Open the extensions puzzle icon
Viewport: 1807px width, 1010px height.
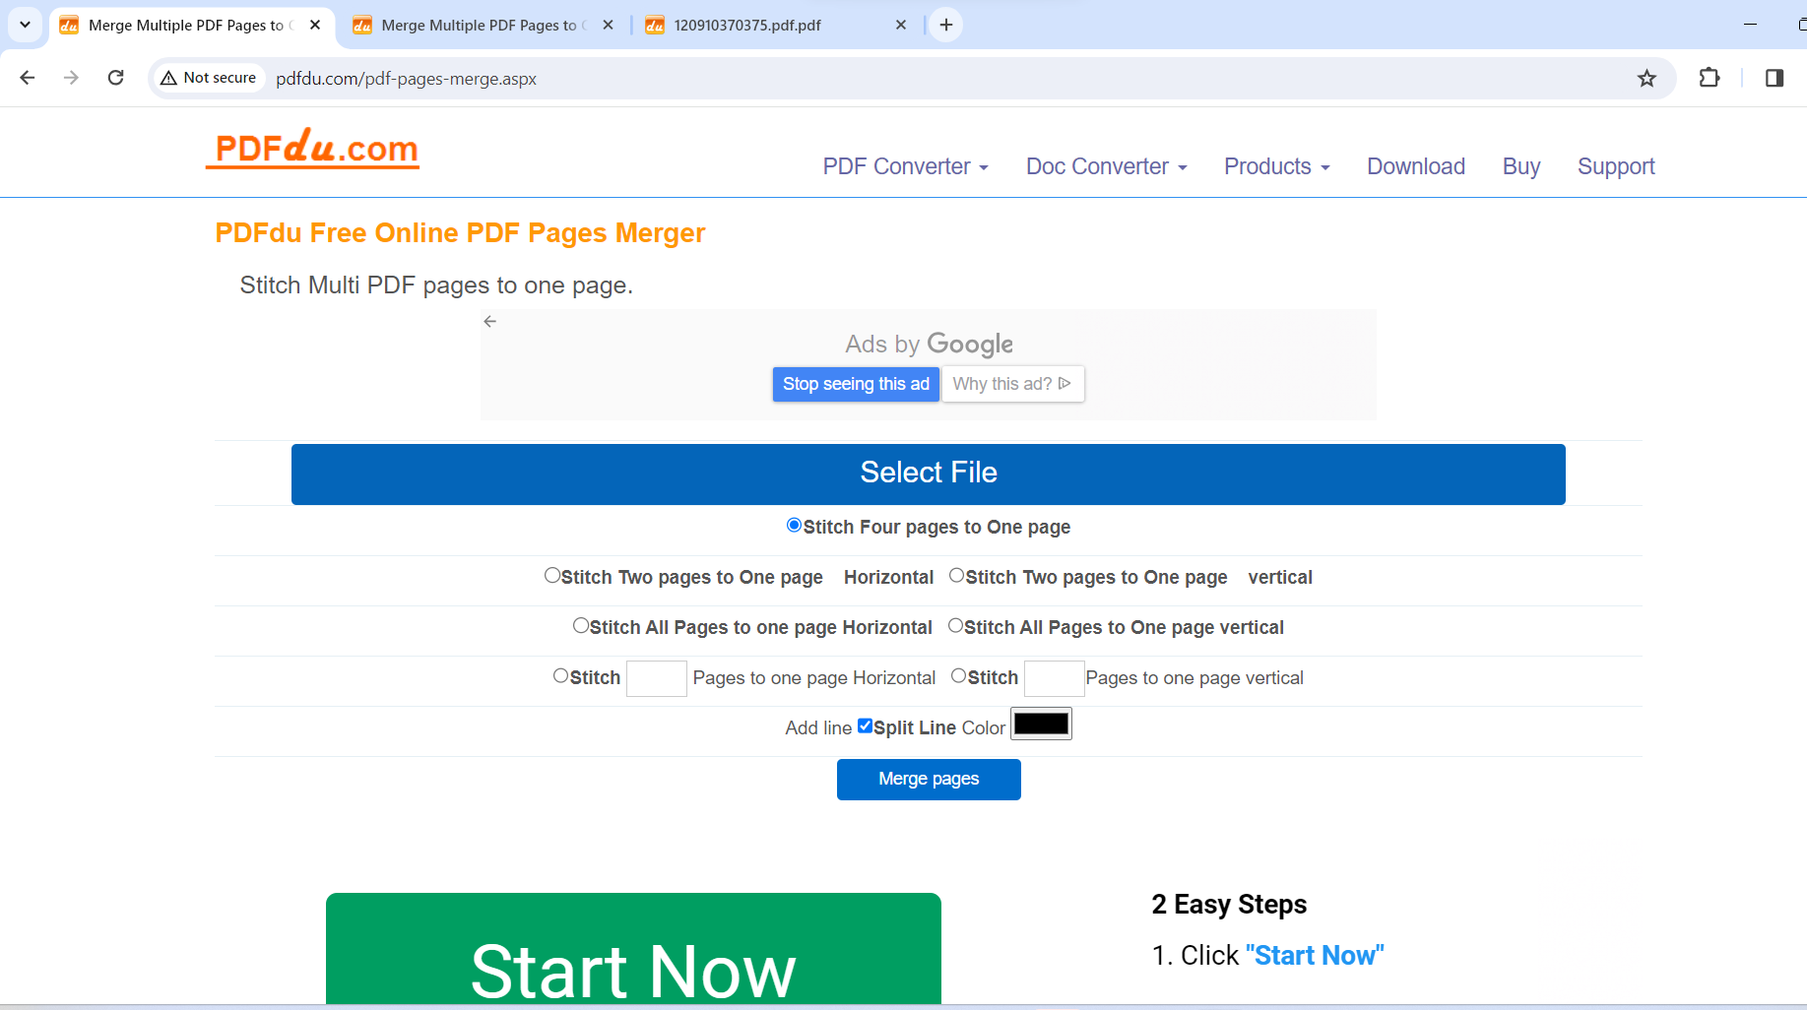(1710, 78)
